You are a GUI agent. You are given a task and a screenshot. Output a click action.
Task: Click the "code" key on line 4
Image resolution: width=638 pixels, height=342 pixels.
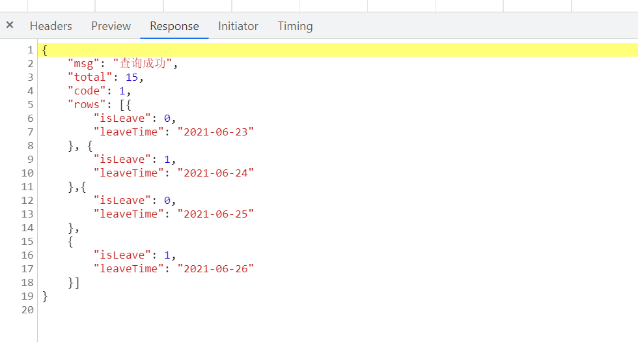(x=87, y=91)
